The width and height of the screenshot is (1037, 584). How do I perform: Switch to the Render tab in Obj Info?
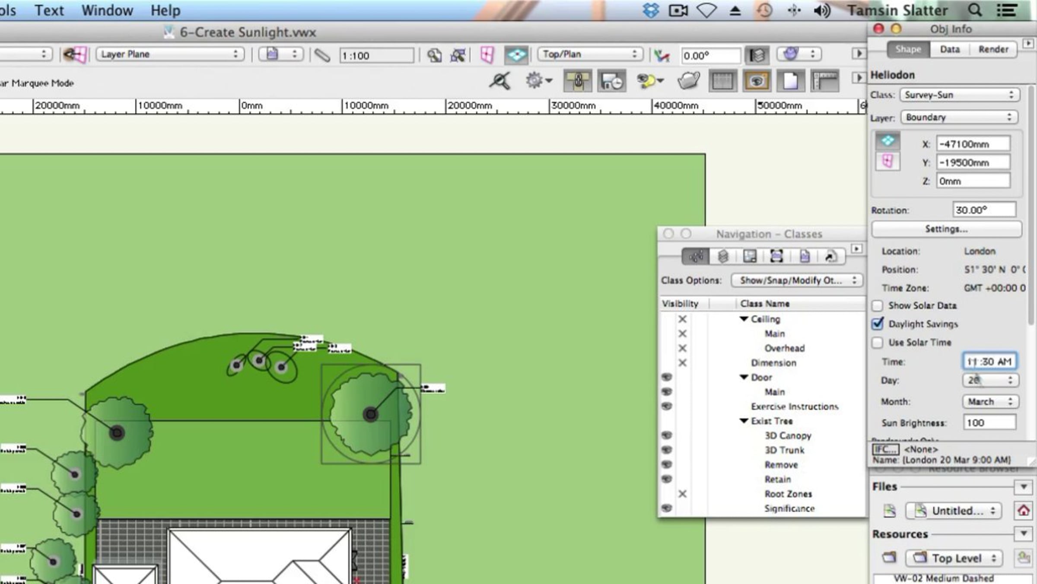(993, 49)
